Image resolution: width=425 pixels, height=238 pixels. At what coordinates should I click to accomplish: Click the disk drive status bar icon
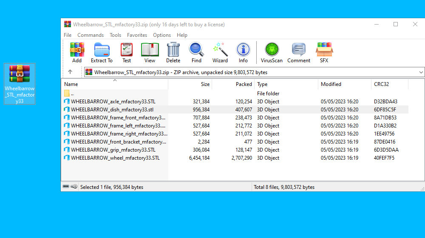(66, 187)
